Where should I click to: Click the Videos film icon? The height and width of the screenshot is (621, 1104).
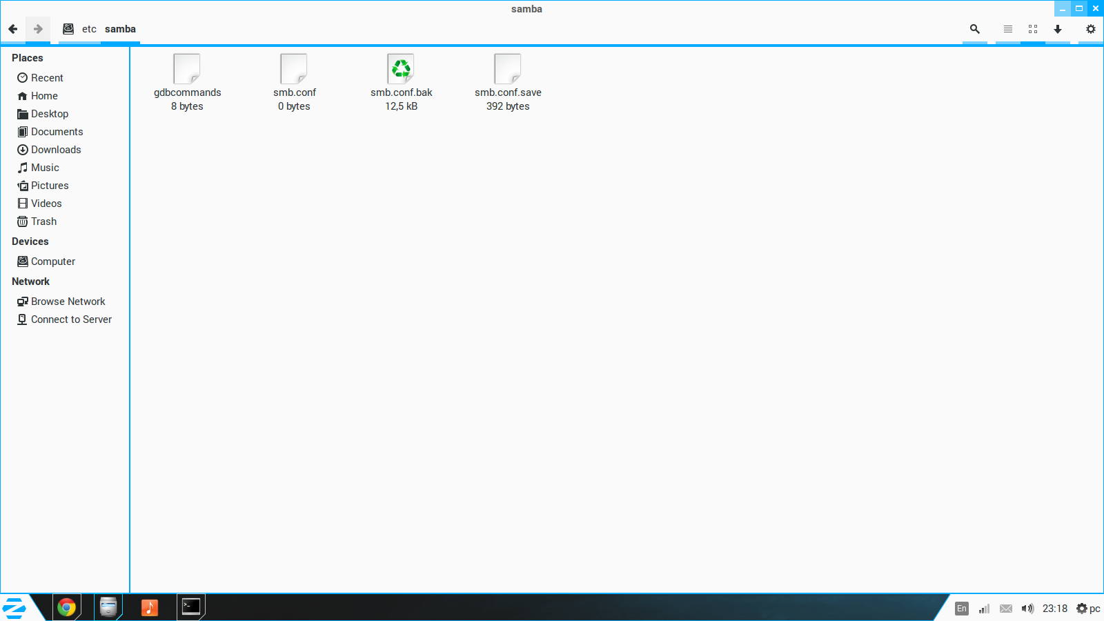click(23, 204)
